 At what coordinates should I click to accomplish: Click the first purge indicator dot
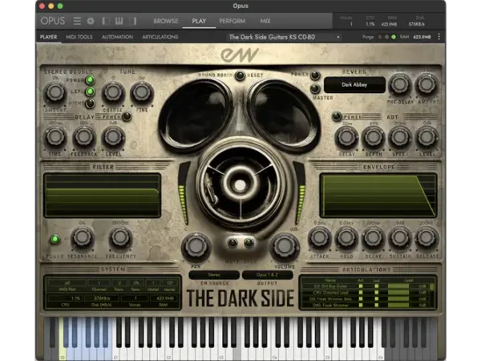tap(380, 37)
